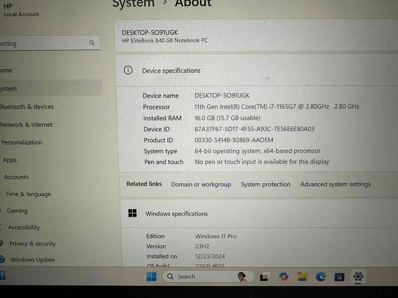Click the Device name value in specifications
Viewport: 398px width, 298px height.
(x=222, y=95)
